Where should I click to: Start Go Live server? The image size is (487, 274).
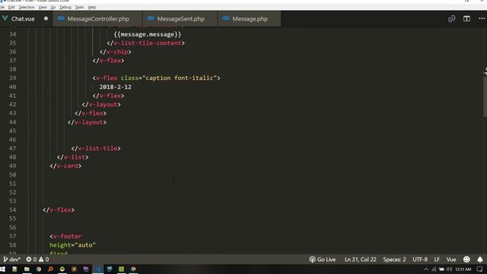pyautogui.click(x=323, y=260)
